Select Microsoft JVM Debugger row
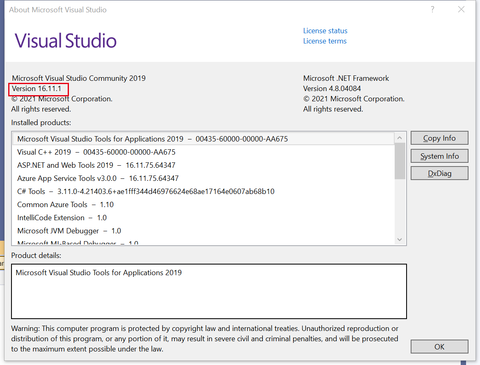The image size is (480, 365). coord(203,231)
